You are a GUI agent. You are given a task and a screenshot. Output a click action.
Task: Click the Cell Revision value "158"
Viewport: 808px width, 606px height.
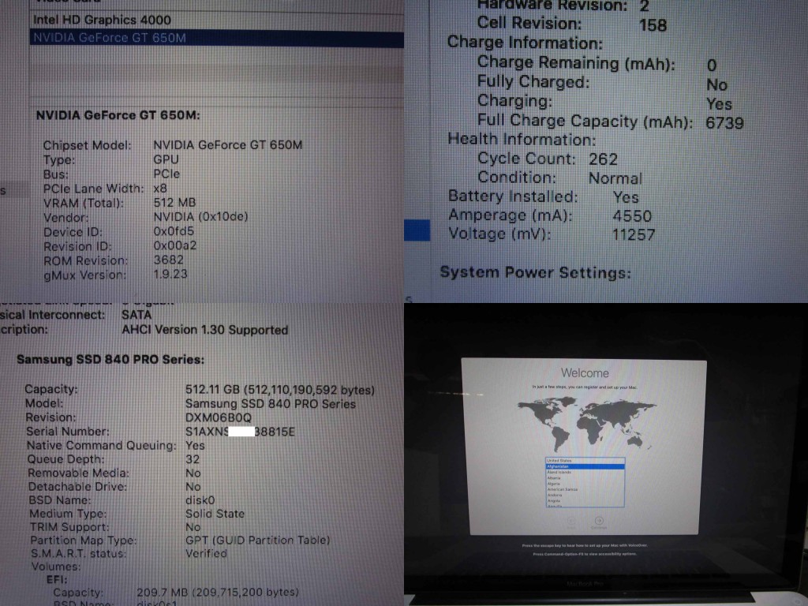tap(653, 25)
